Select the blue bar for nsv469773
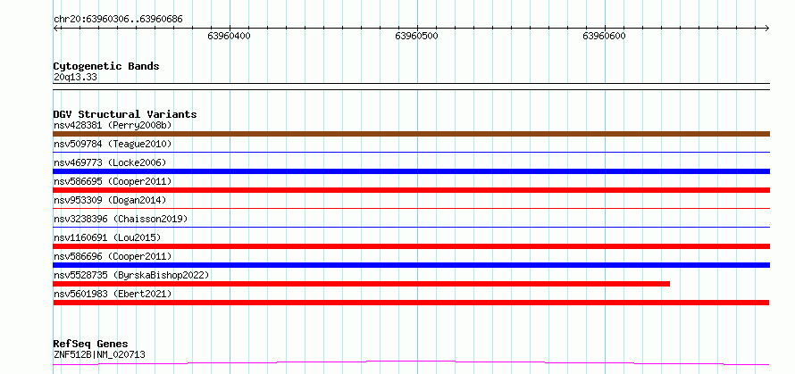Image resolution: width=795 pixels, height=374 pixels. coord(411,171)
